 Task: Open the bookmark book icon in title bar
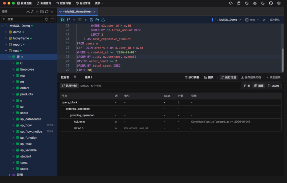239,3
